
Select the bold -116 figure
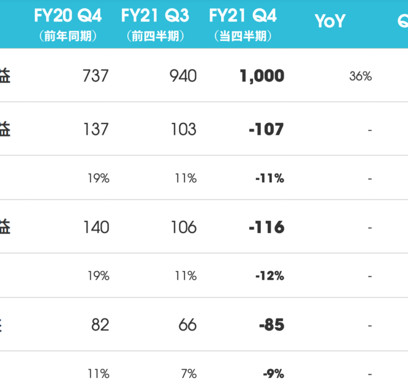266,227
